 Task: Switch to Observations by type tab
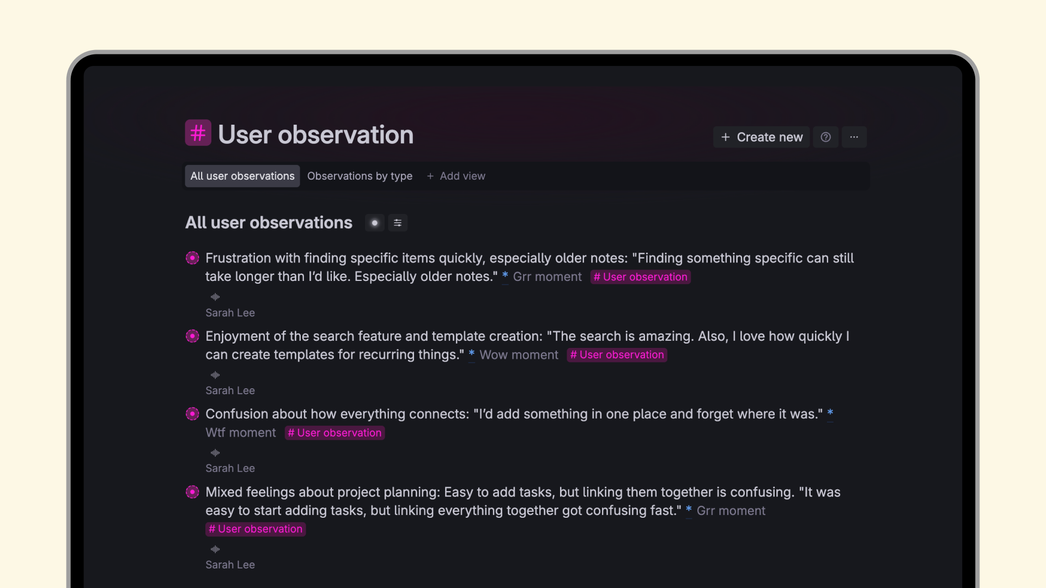(360, 176)
